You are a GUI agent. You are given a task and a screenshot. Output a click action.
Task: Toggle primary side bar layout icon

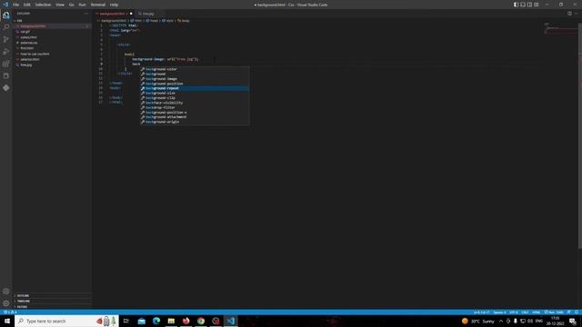[516, 5]
